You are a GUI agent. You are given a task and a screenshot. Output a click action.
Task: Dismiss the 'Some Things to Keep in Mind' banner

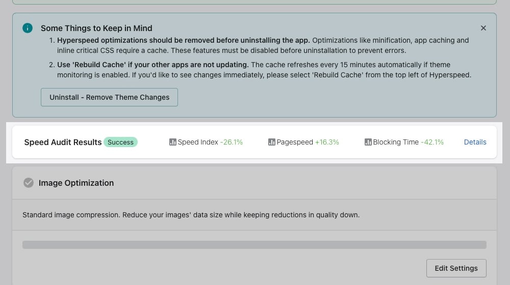click(x=483, y=28)
